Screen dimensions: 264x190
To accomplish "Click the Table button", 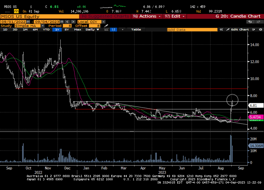I will 136,30.
